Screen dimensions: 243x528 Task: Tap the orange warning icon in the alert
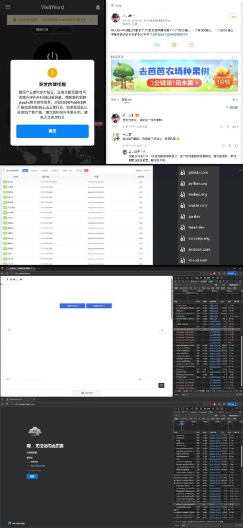52,72
